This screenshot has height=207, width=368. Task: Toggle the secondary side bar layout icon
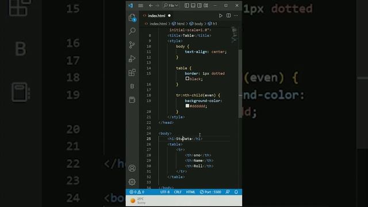[200, 5]
